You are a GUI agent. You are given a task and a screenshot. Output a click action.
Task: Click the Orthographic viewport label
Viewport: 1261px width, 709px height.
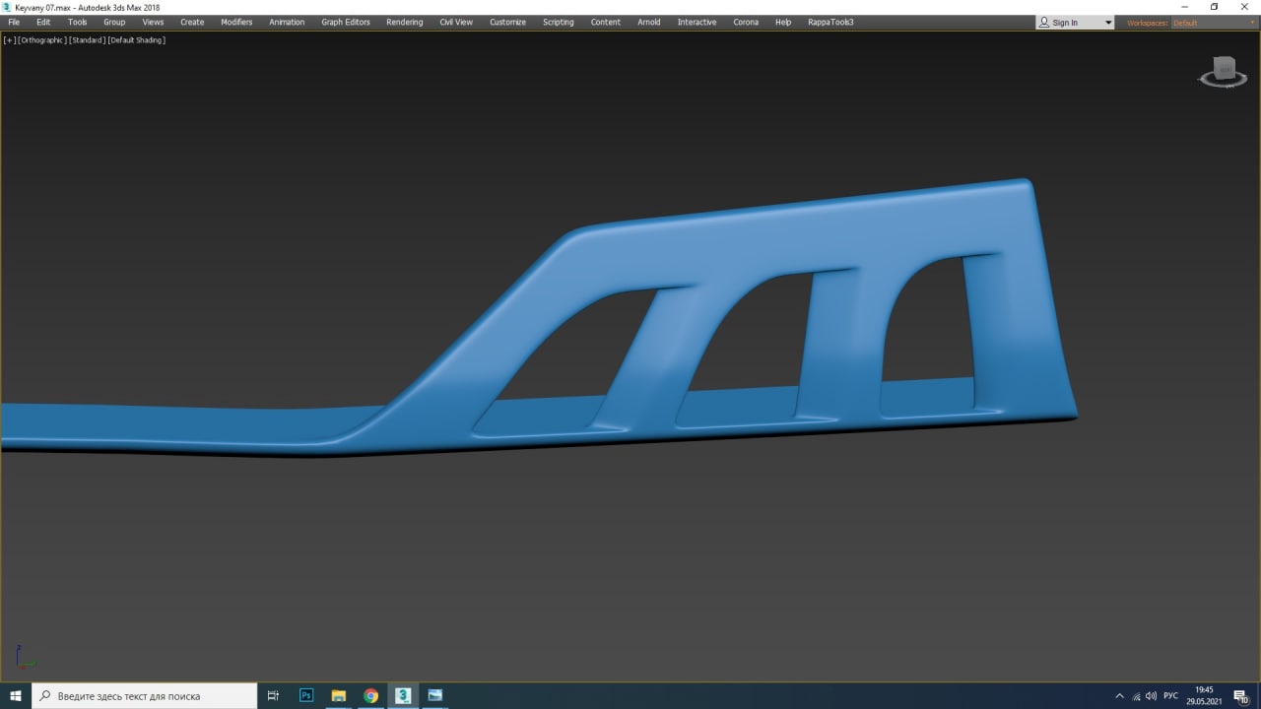(x=42, y=40)
